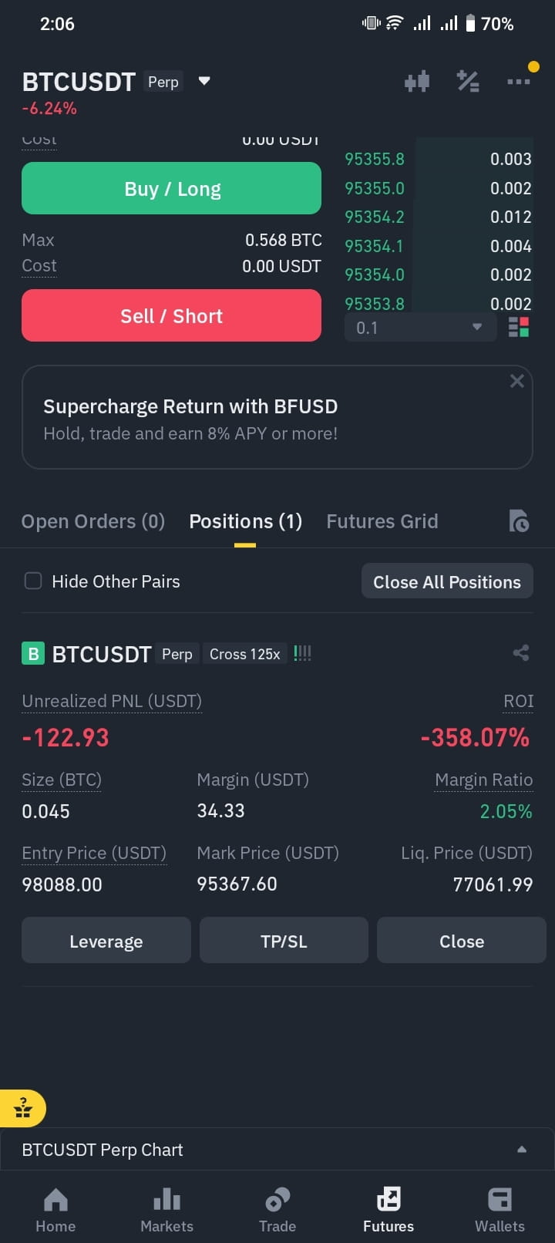555x1243 pixels.
Task: Open the percent calculator icon
Action: (x=468, y=81)
